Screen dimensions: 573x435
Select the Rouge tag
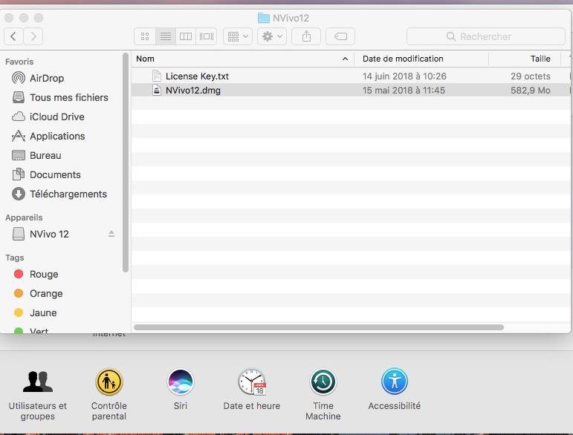[x=44, y=274]
